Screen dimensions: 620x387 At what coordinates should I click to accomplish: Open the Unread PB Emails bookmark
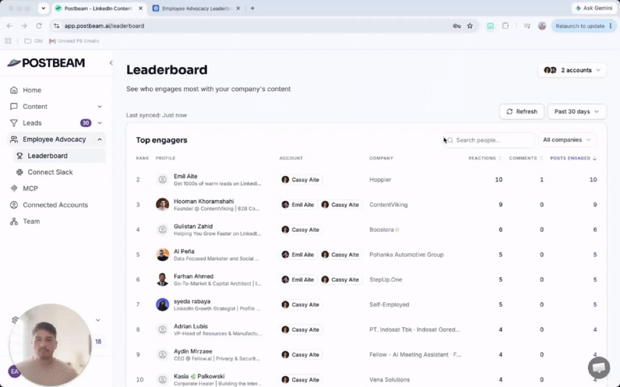[74, 41]
